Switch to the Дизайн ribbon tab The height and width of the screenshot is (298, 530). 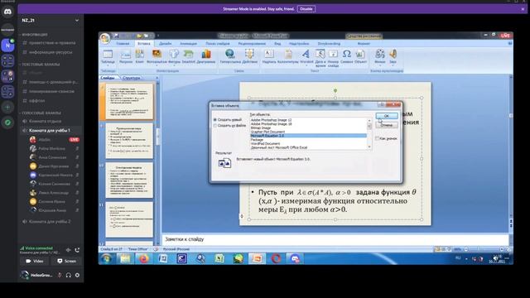[166, 44]
